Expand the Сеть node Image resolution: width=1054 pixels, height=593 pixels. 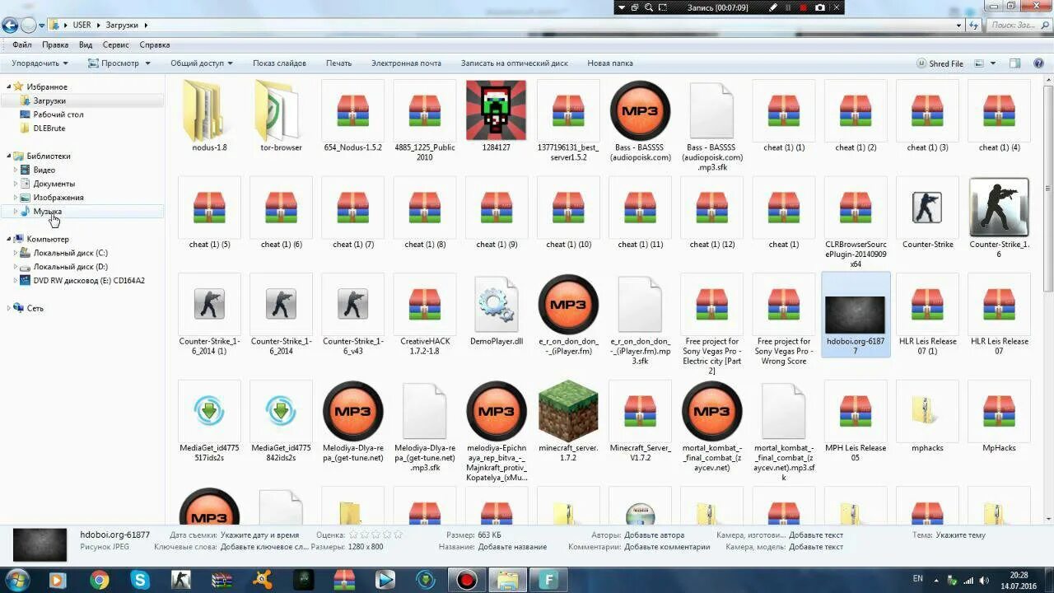click(9, 308)
